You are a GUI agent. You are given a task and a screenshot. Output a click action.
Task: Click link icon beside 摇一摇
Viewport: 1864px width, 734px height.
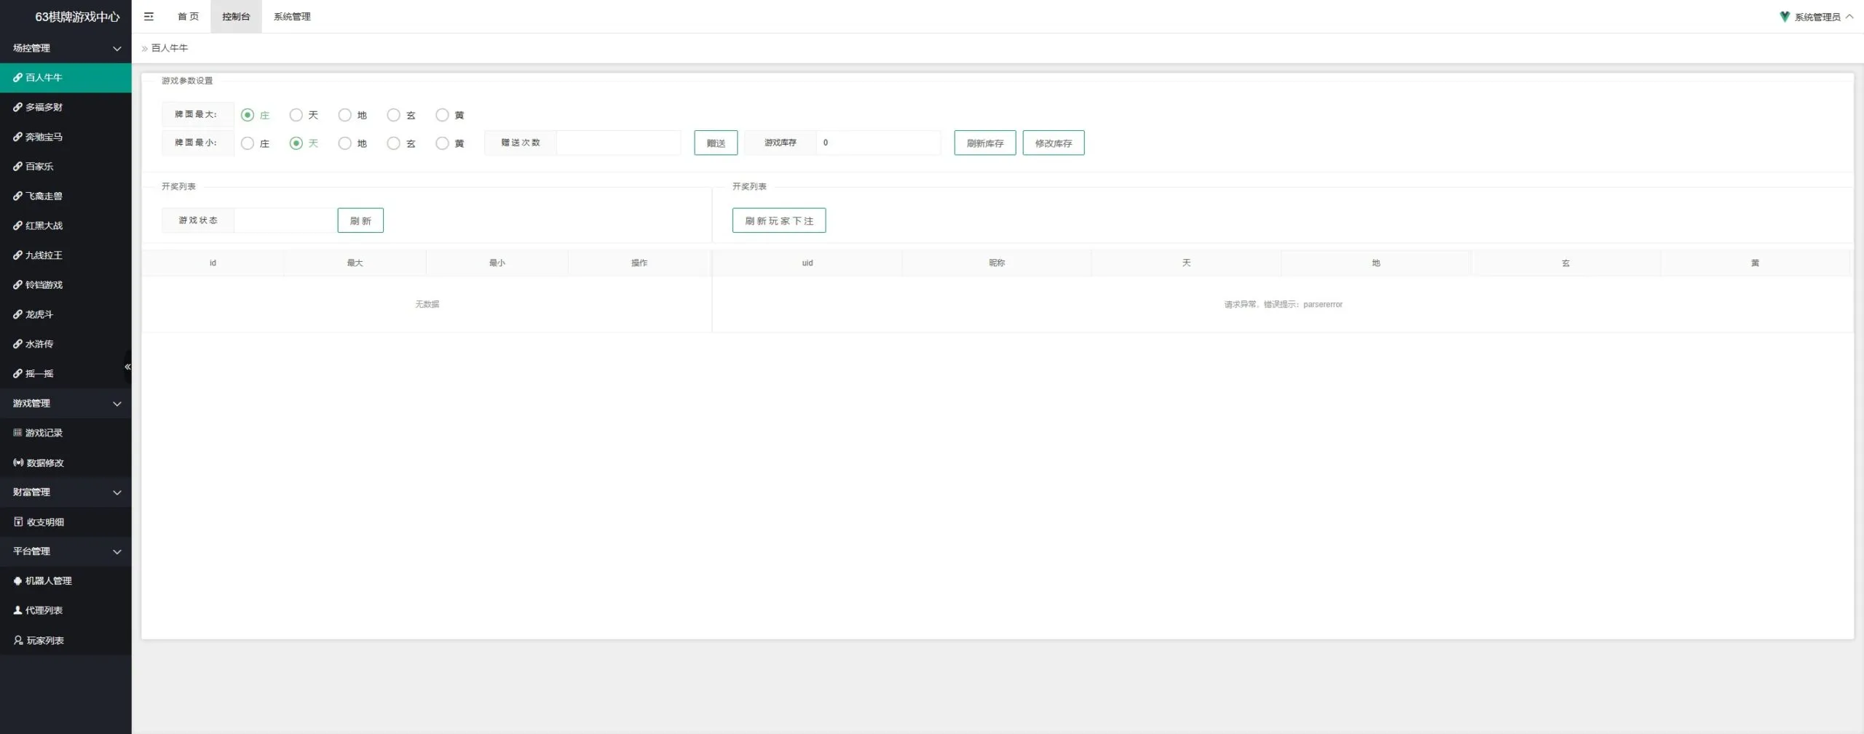click(x=17, y=373)
